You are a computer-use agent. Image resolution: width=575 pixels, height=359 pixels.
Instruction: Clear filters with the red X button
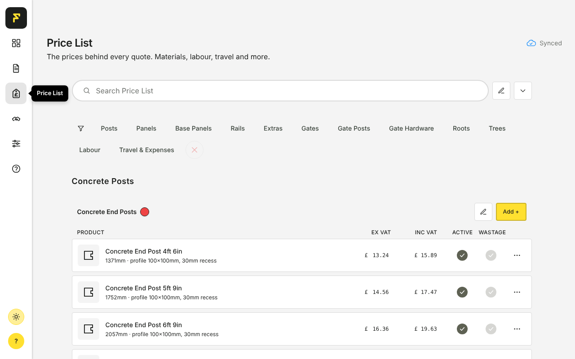(x=195, y=150)
